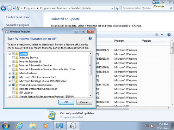Open the recent pages dropdown arrow
The height and width of the screenshot is (130, 174).
click(x=14, y=9)
